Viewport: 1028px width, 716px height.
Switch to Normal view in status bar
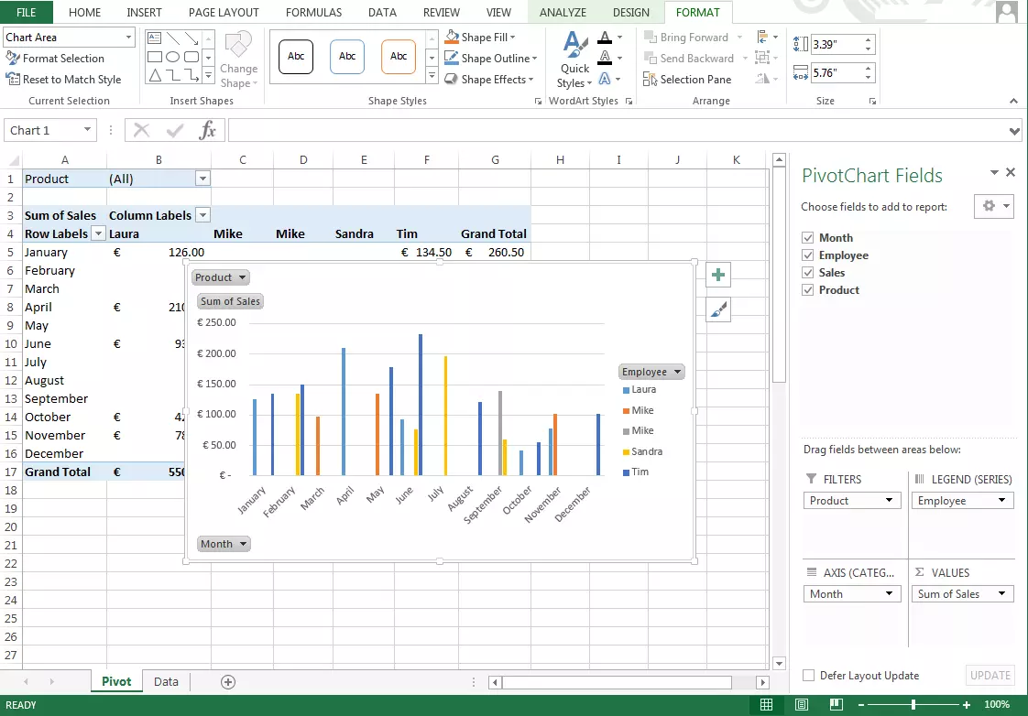[x=766, y=705]
